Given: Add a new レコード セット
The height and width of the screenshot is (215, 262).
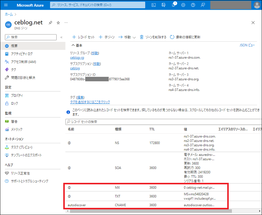Looking at the screenshot, I should tap(83, 37).
